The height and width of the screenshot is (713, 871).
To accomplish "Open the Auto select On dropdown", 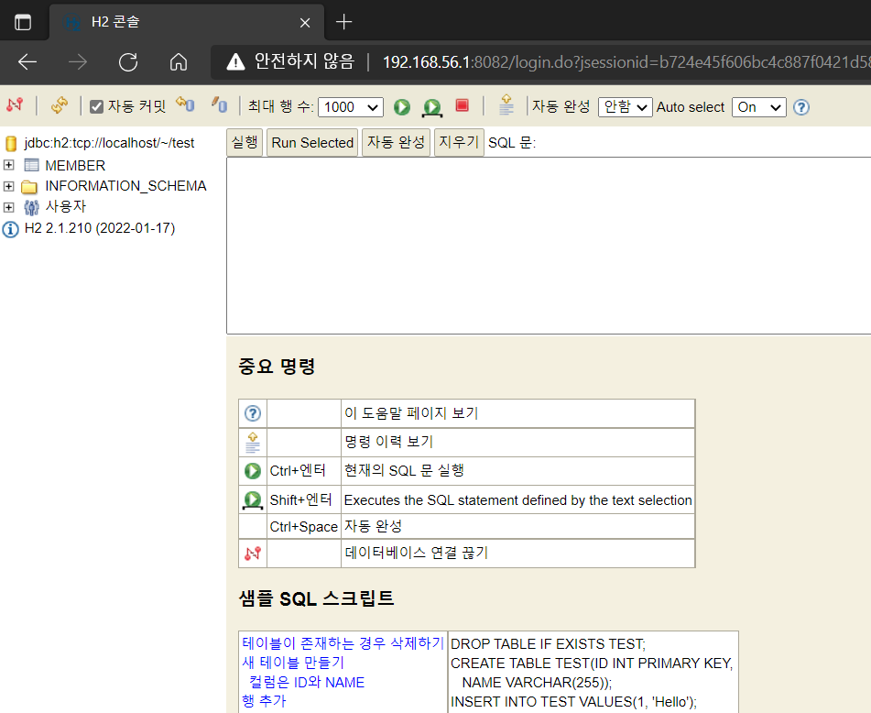I will point(758,106).
